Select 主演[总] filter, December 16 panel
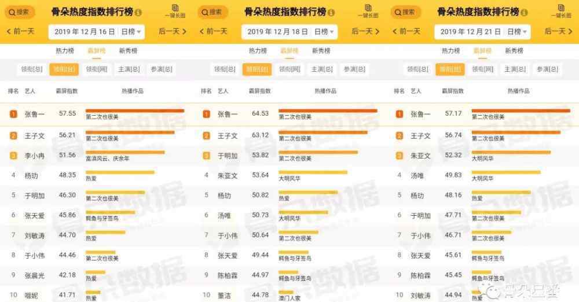Screen dimensions: 579x302 [129, 69]
